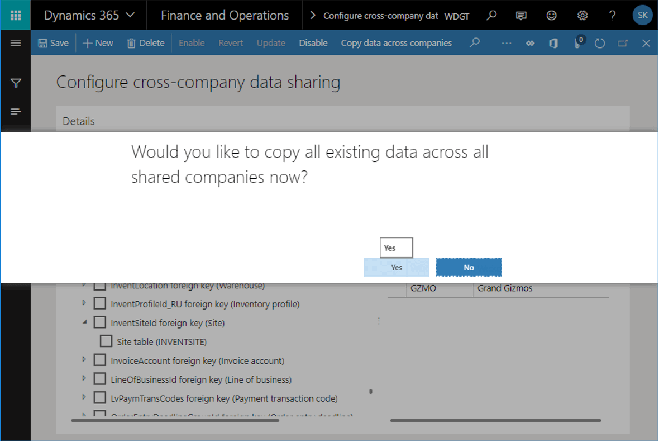The image size is (659, 442).
Task: Open the filter pane funnel icon
Action: 16,83
